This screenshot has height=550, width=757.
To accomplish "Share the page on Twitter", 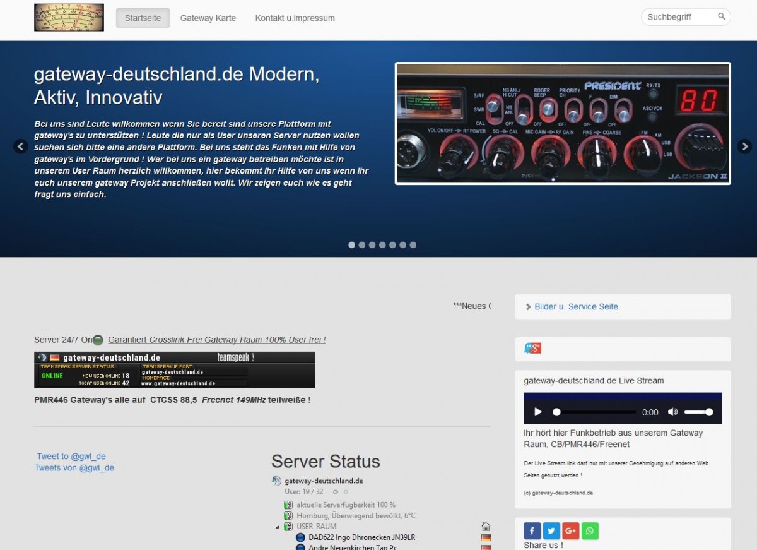I will 551,531.
